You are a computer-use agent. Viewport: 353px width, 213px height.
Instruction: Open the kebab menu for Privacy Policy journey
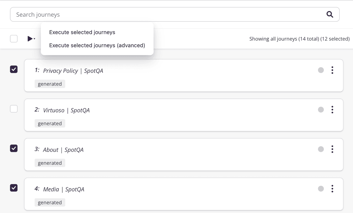332,70
